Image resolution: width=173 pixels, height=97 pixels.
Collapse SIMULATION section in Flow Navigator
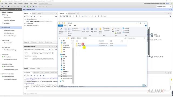[1, 40]
